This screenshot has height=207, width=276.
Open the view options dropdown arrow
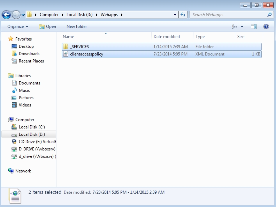(242, 27)
